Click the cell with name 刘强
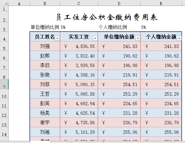 [x=45, y=46]
